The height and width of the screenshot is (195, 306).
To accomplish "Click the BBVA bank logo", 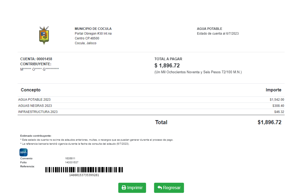I will coord(24,152).
